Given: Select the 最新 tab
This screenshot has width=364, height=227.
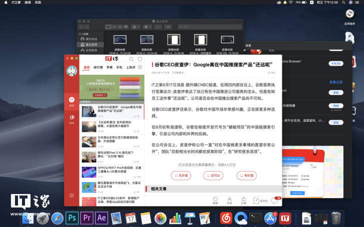Looking at the screenshot, I should pos(86,67).
